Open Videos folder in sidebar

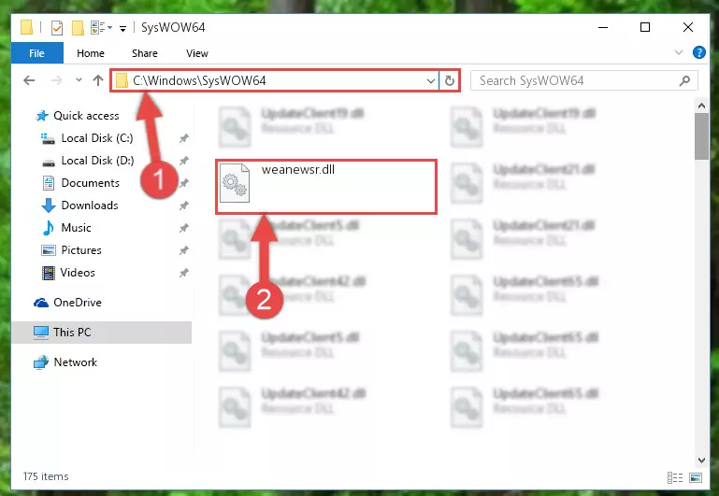tap(78, 273)
